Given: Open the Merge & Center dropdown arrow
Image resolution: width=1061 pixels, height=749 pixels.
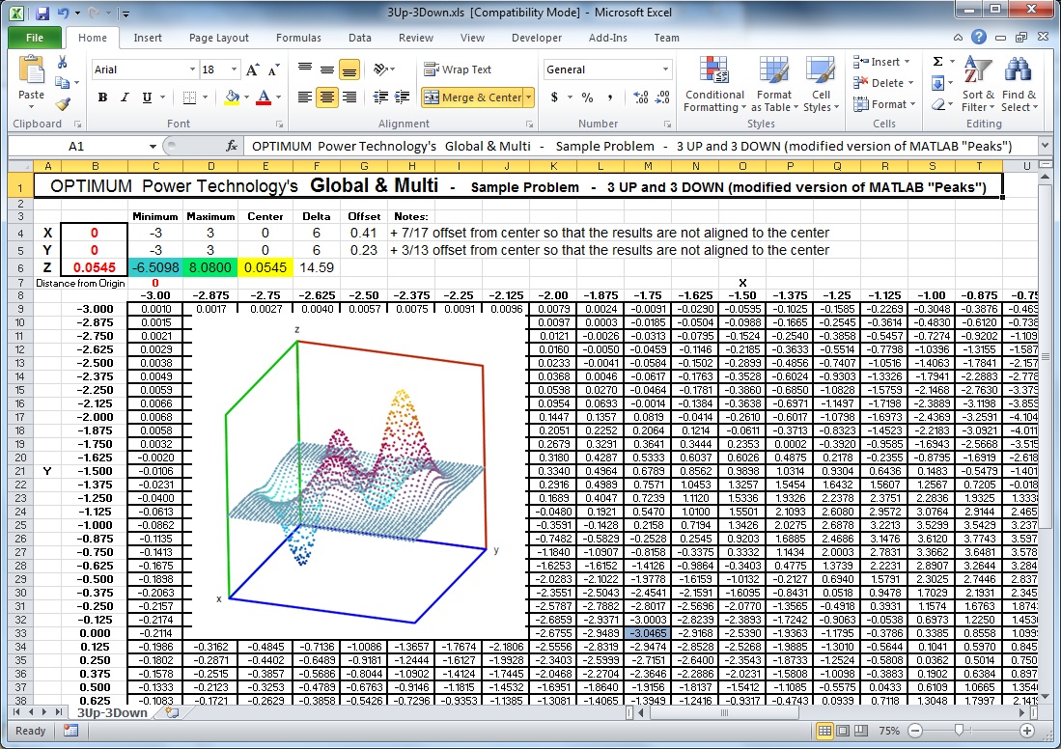Looking at the screenshot, I should [x=528, y=97].
